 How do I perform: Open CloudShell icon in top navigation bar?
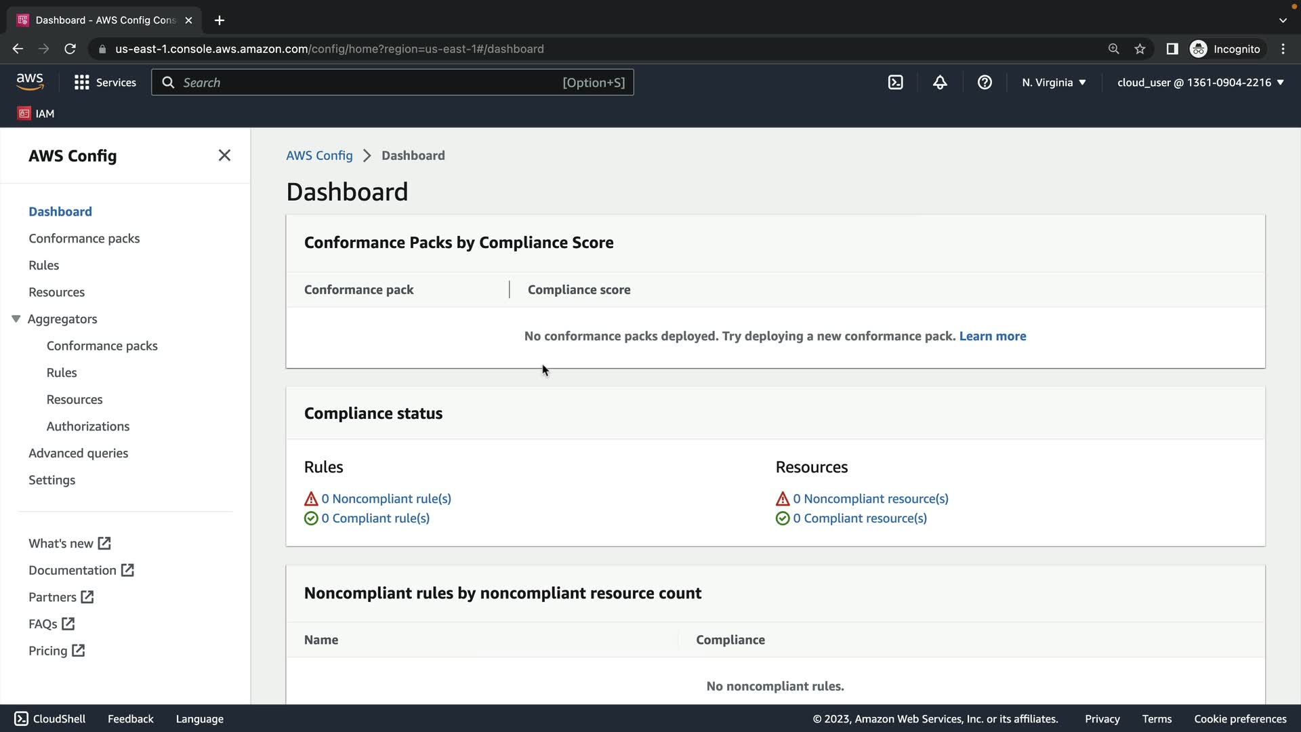point(895,82)
